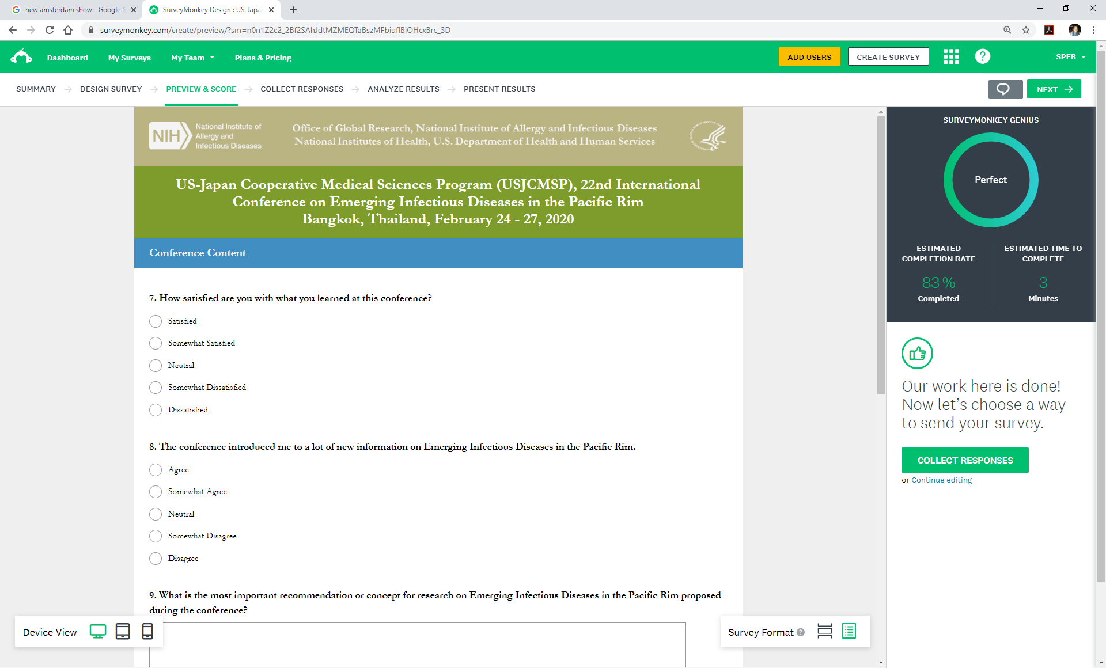Select one-question-at-a-time survey format icon

point(824,632)
